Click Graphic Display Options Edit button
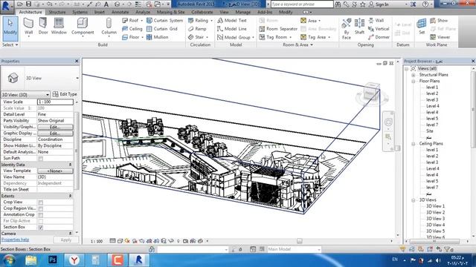476x267 pixels. pos(55,133)
